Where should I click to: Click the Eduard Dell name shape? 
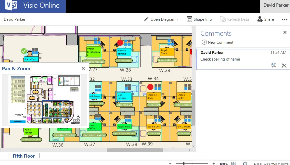pos(154,127)
